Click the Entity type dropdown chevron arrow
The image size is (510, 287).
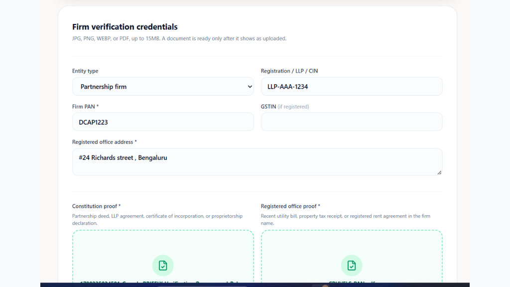[250, 87]
